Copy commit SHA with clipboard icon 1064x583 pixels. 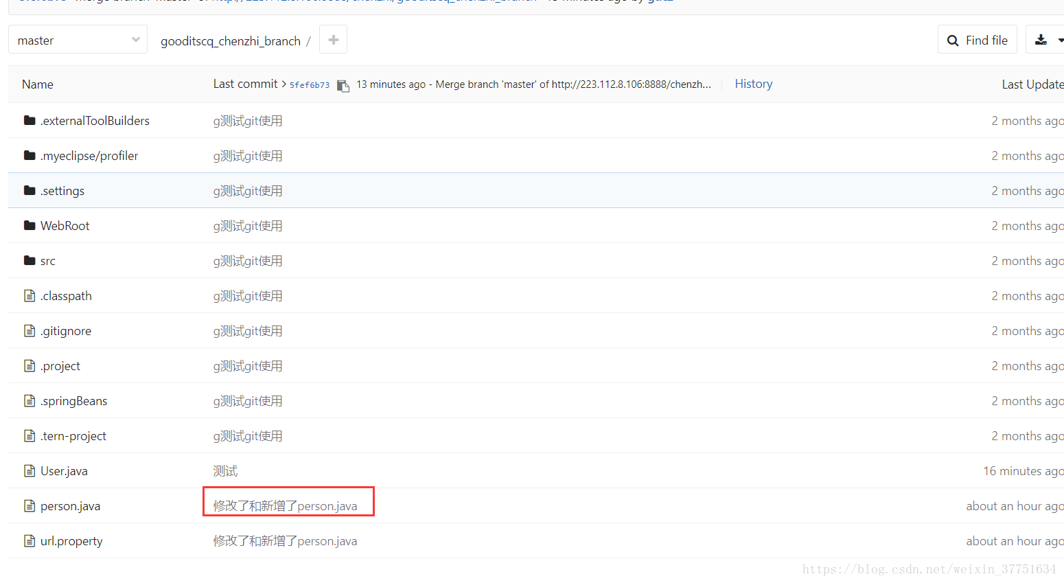click(x=343, y=85)
